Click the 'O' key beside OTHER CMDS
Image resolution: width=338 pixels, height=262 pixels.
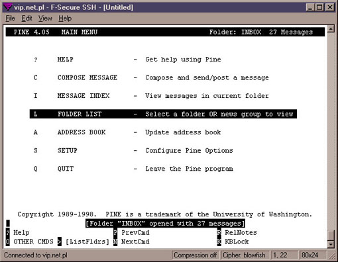coord(8,241)
